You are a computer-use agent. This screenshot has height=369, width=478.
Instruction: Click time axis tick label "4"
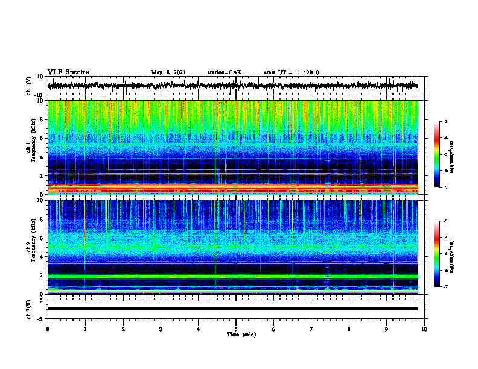(199, 329)
